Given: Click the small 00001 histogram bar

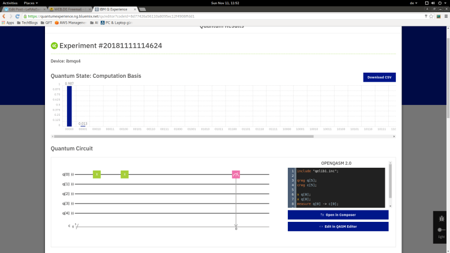Looking at the screenshot, I should click(83, 126).
